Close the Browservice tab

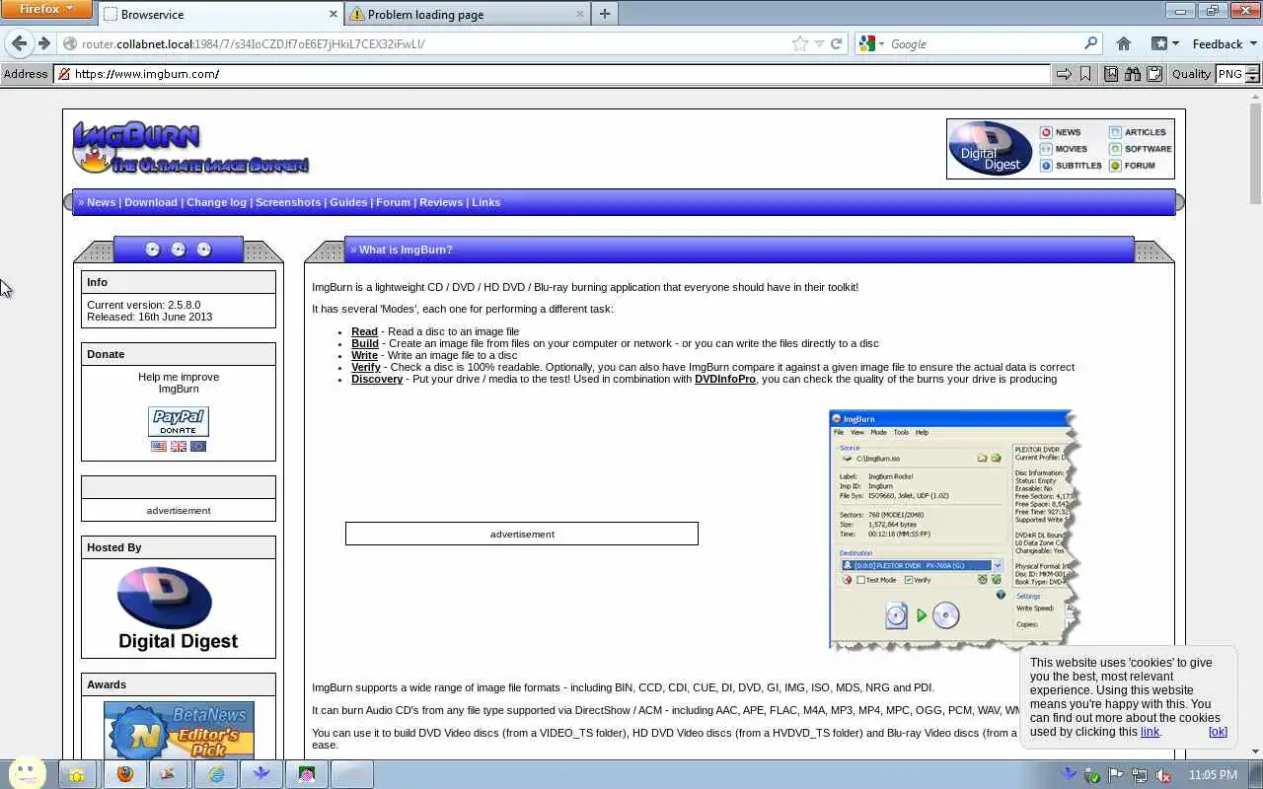click(x=333, y=14)
